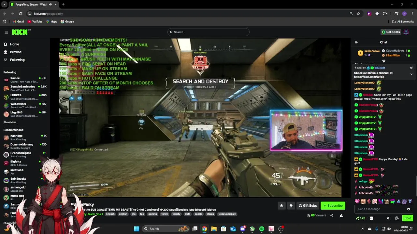417x234 pixels.
Task: Open Chrome apps grid icon
Action: [4, 22]
